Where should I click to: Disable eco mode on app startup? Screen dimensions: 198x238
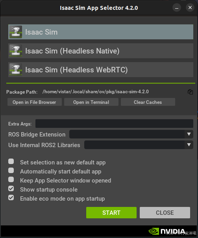pos(11,198)
